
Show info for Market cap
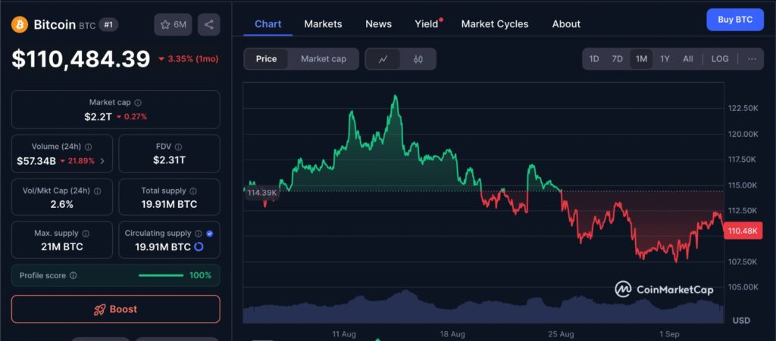pyautogui.click(x=138, y=103)
